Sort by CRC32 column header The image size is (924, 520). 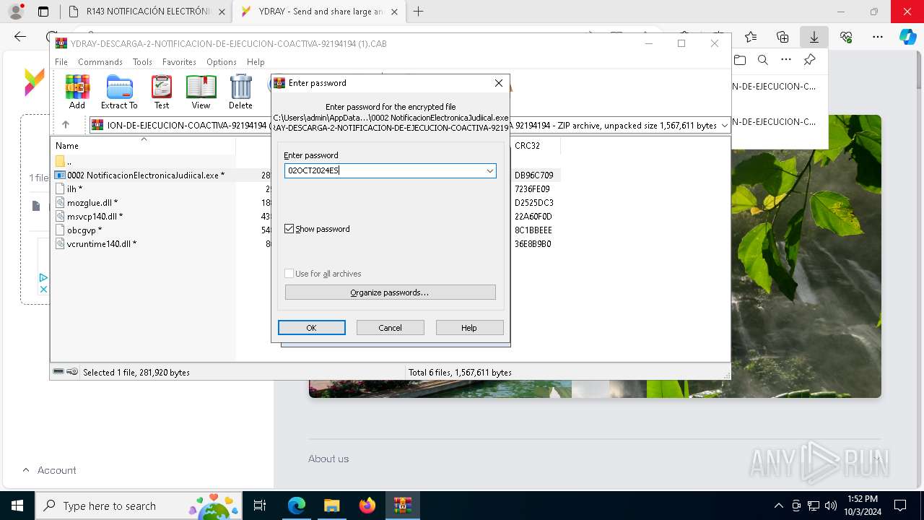(x=535, y=146)
